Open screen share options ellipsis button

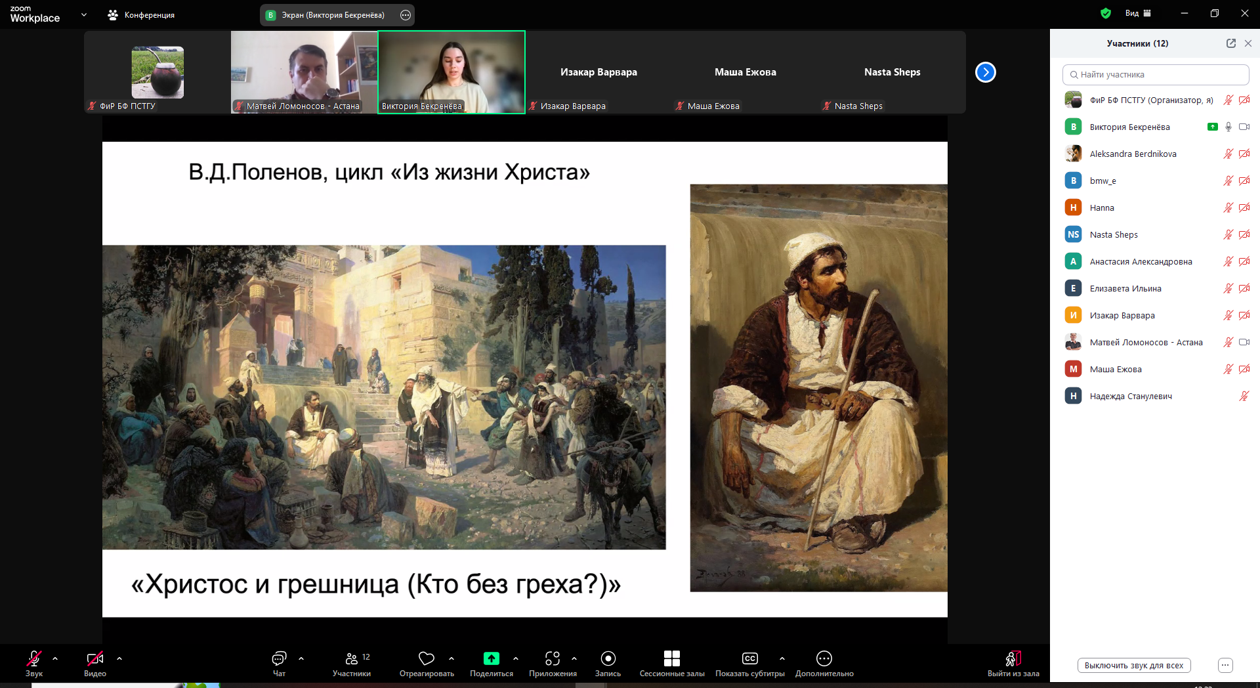pyautogui.click(x=406, y=15)
